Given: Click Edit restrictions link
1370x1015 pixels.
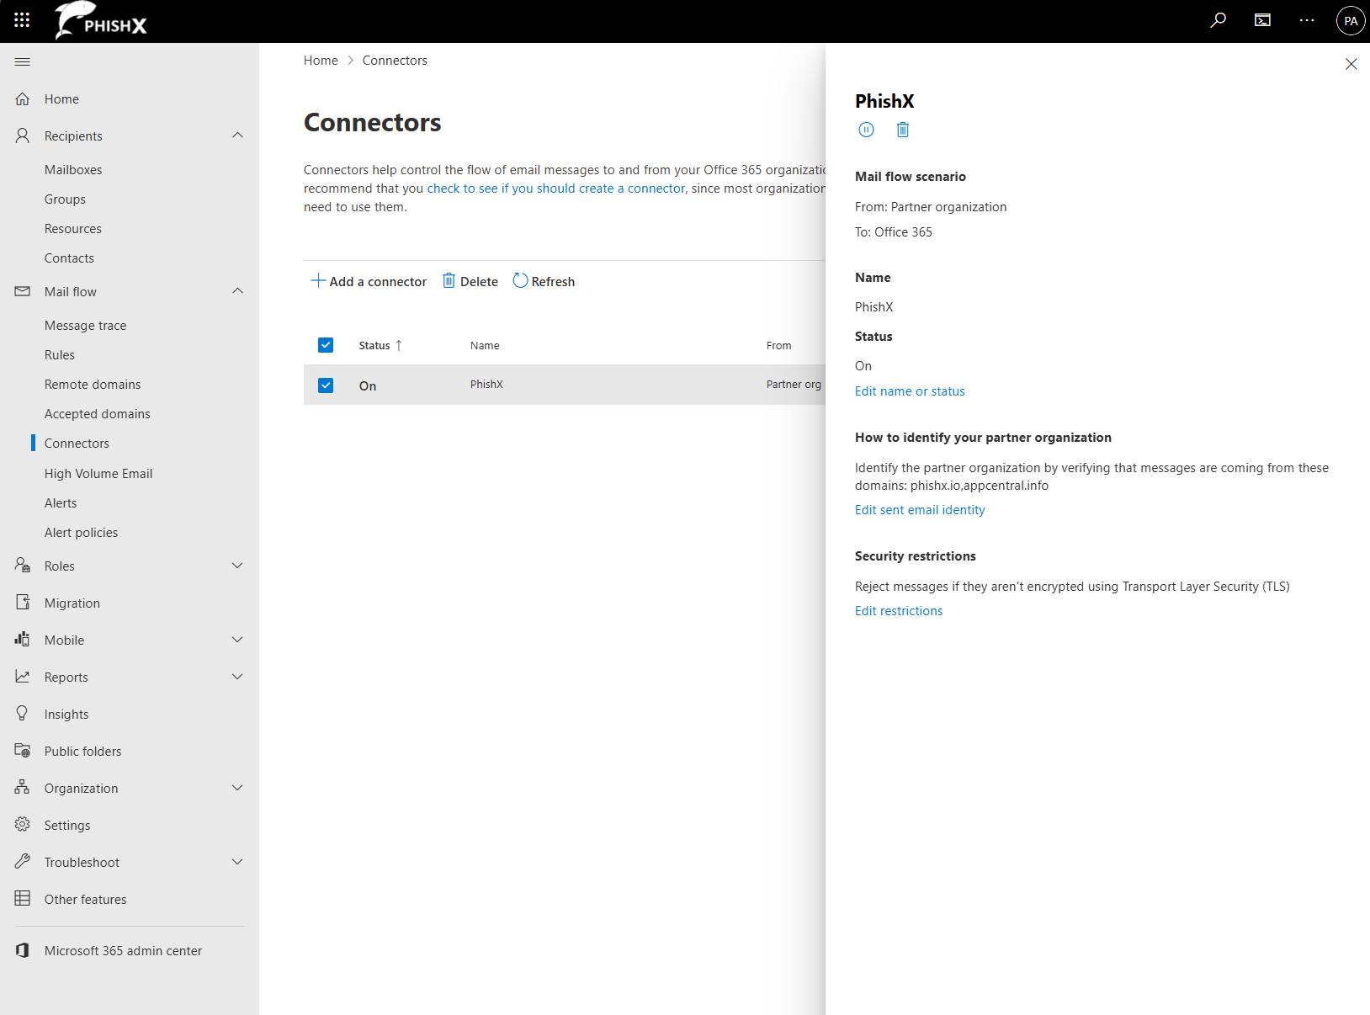Looking at the screenshot, I should [x=899, y=610].
